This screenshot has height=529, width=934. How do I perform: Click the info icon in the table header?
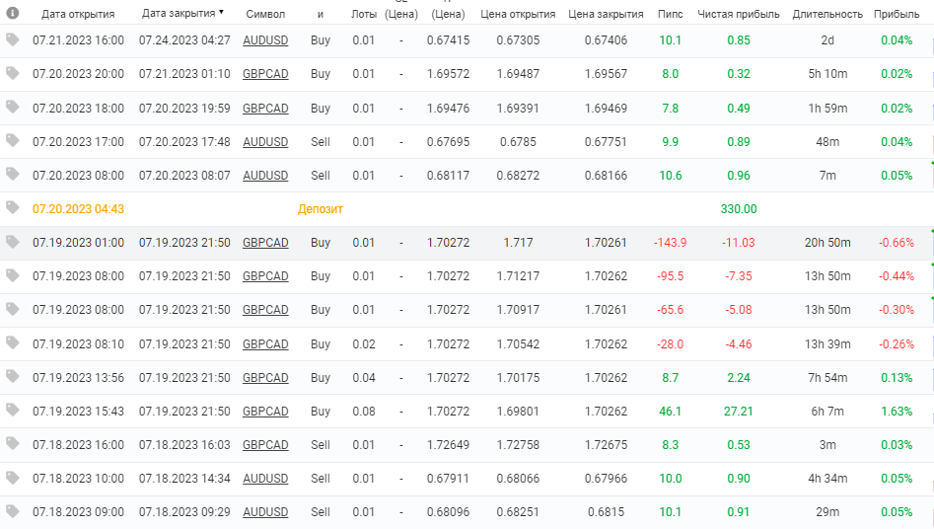click(x=12, y=13)
